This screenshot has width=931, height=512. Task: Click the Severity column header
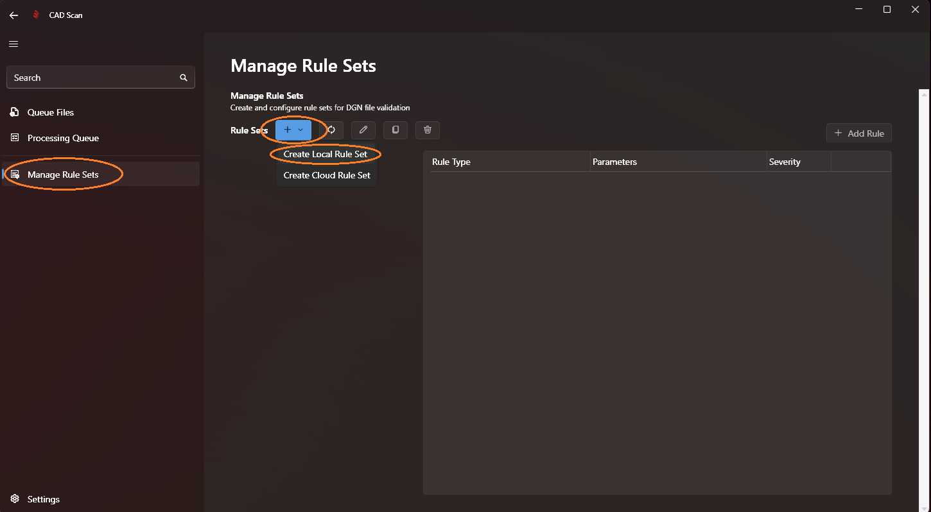pos(785,162)
